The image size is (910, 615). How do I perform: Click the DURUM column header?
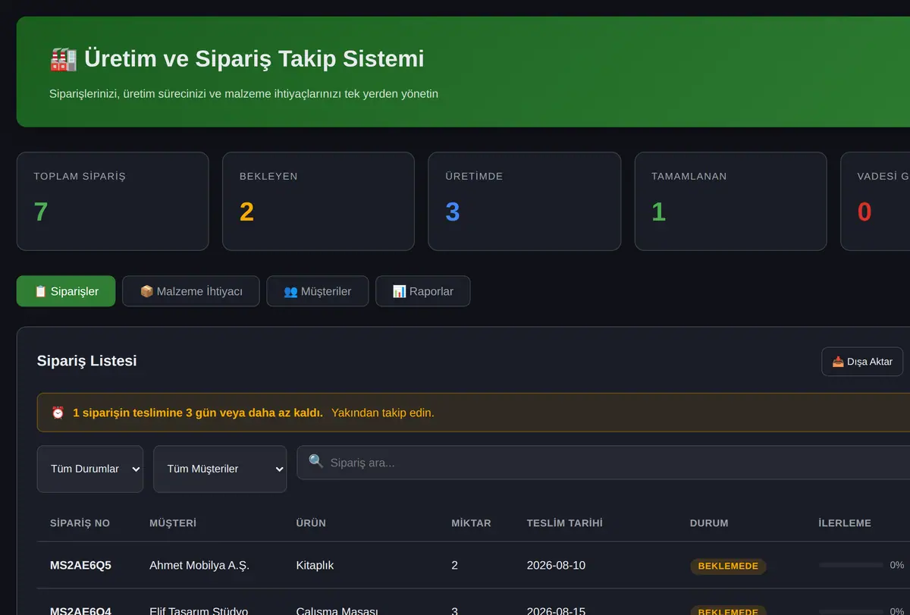tap(709, 523)
